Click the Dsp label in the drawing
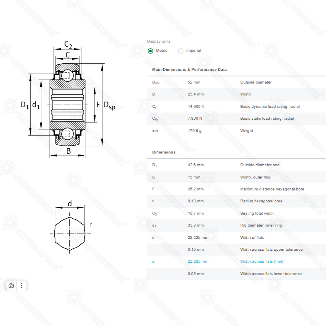 tap(109, 105)
